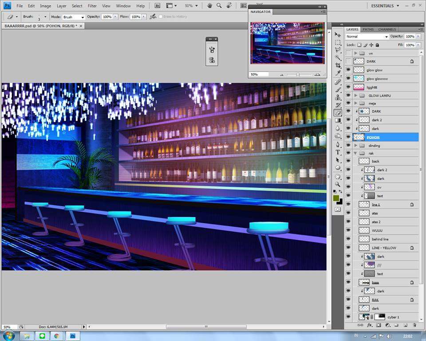Select the Pen tool
The image size is (426, 341).
point(338,144)
